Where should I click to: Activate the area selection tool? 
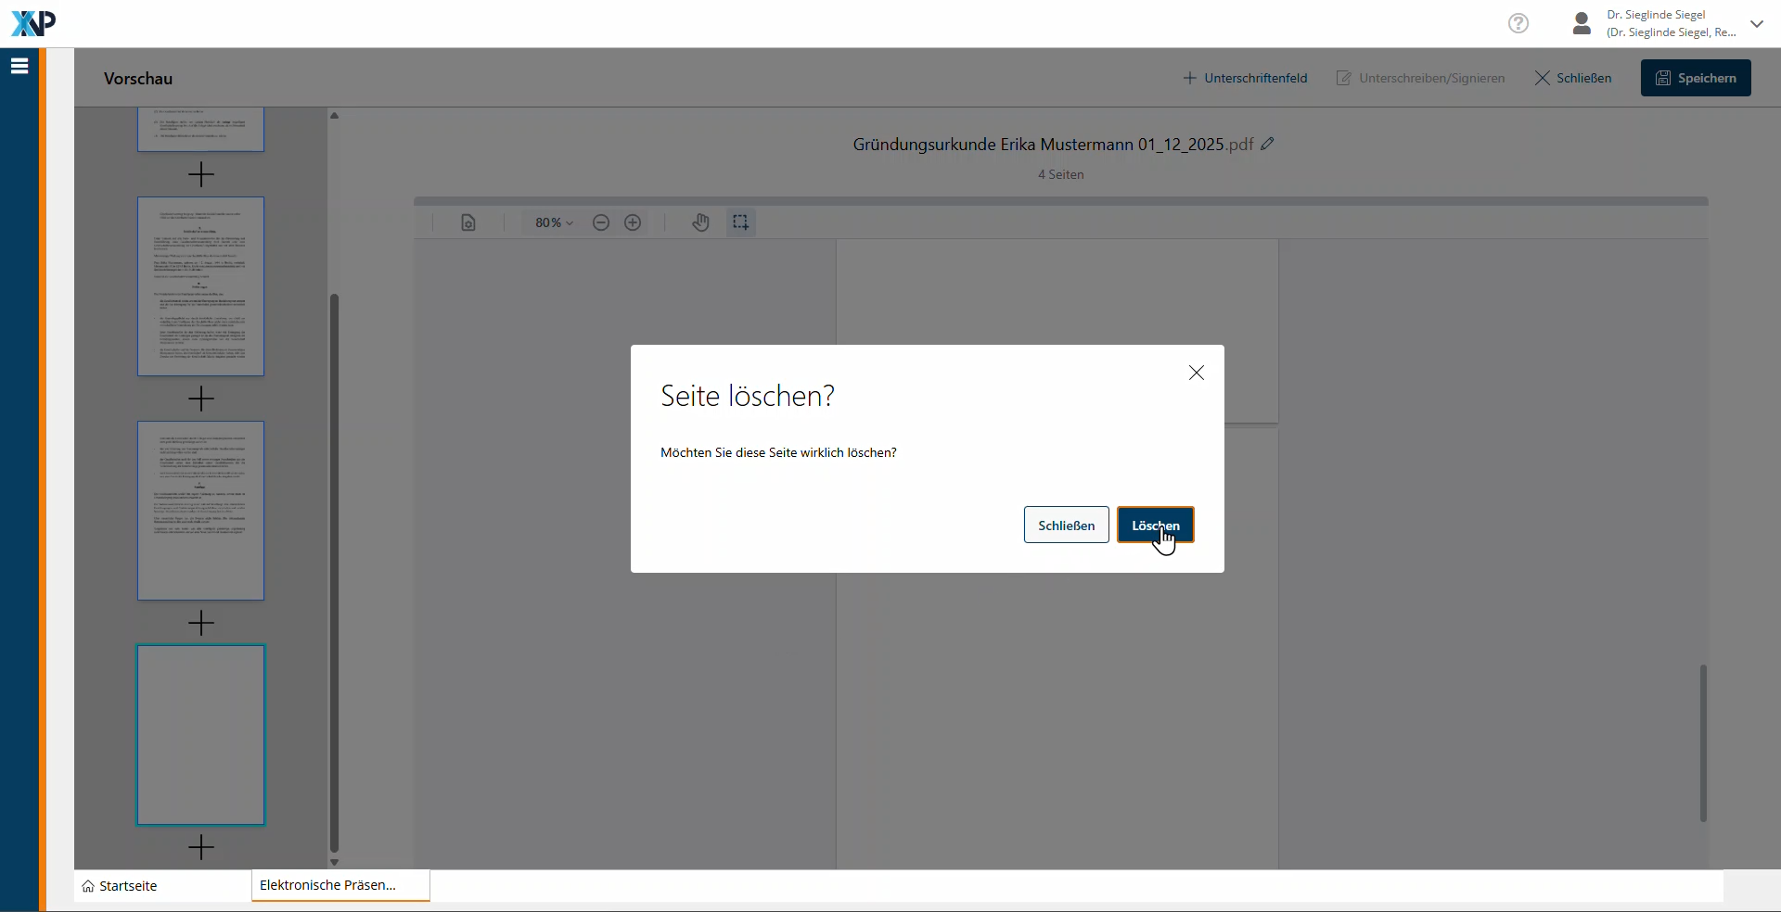740,222
